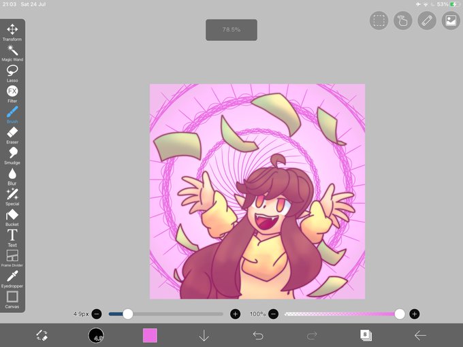
Task: Toggle the stabilizer hand icon
Action: click(x=403, y=20)
